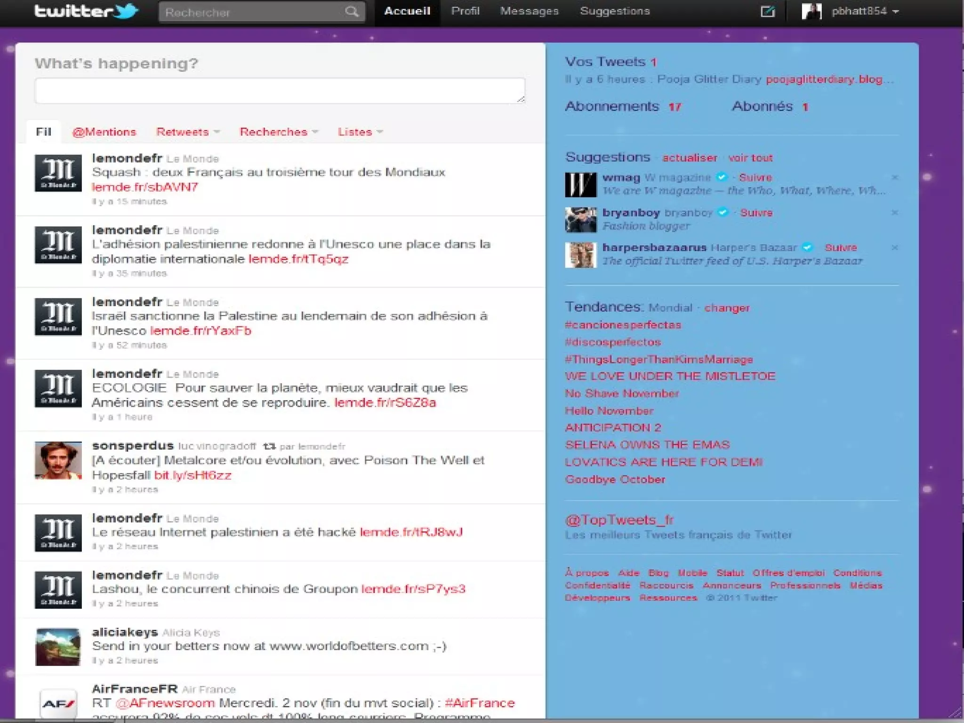Click changer next to Tendances Mondial
This screenshot has height=723, width=964.
[726, 308]
